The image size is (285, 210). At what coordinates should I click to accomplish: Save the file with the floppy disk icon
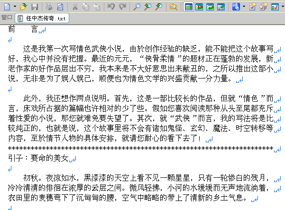click(35, 7)
